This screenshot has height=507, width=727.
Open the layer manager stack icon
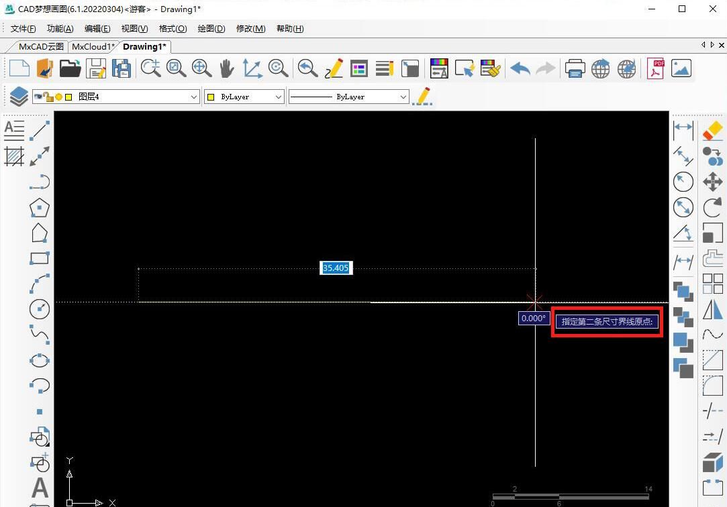(x=18, y=97)
